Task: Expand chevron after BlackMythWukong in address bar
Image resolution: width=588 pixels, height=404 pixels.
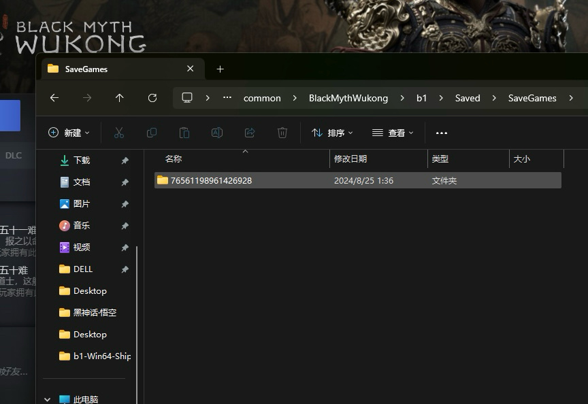Action: click(402, 98)
